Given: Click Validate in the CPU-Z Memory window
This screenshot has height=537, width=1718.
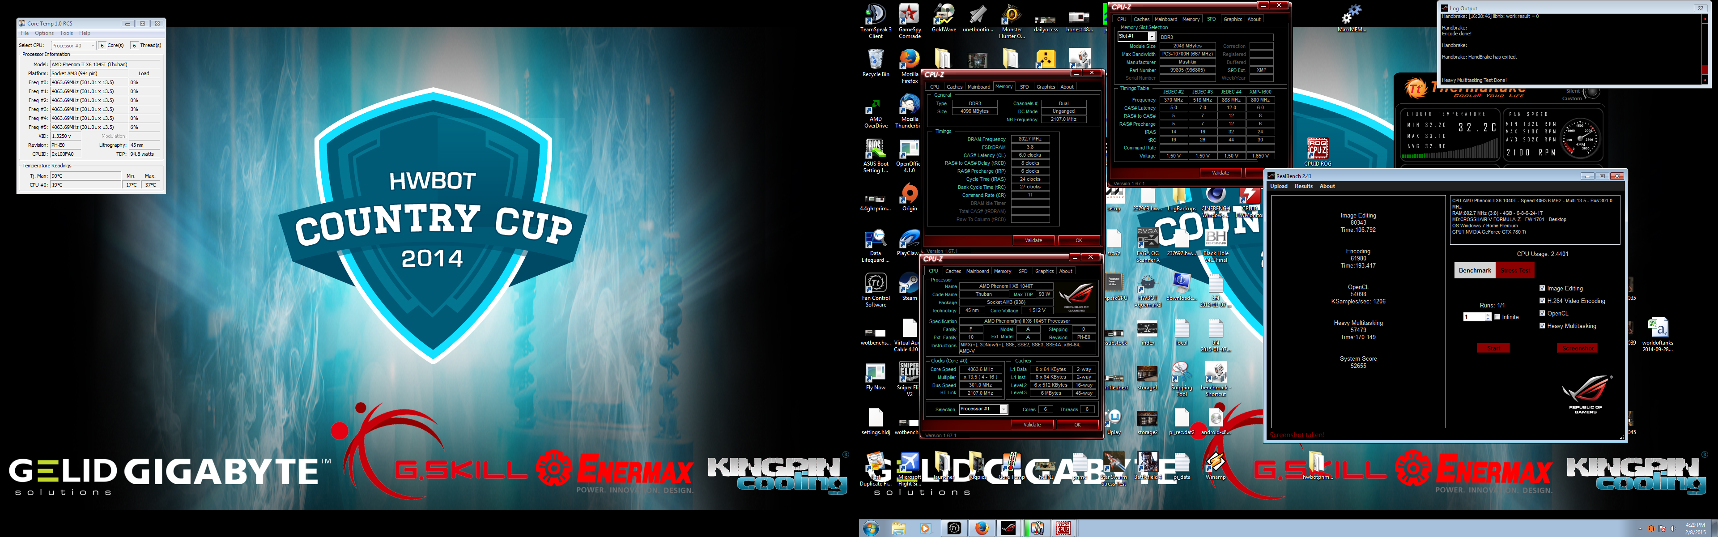Looking at the screenshot, I should pyautogui.click(x=1033, y=240).
